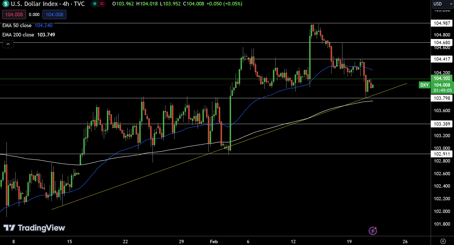This screenshot has height=245, width=454.
Task: Click the EMA 200 value 103.749
Action: [x=46, y=35]
